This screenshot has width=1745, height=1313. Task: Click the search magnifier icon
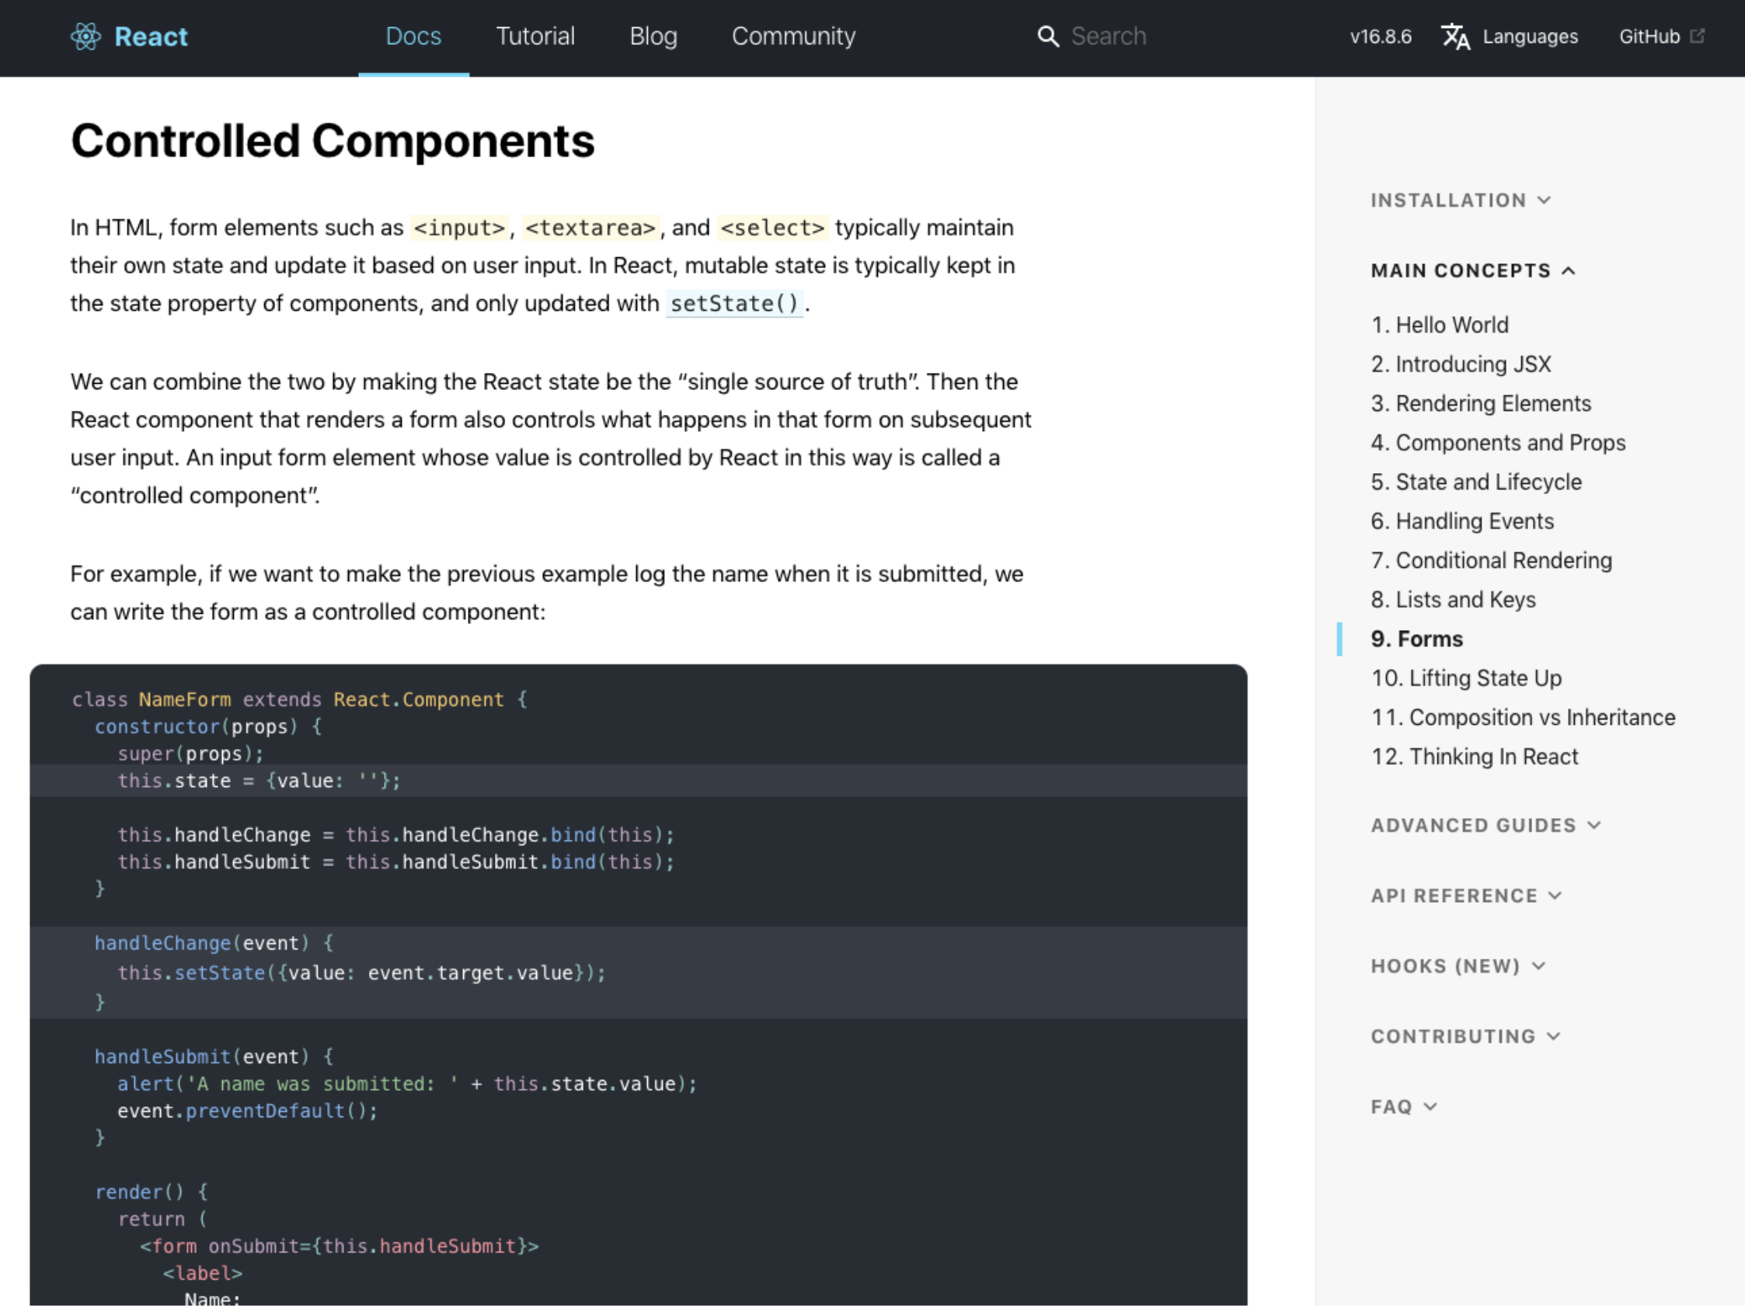coord(1047,37)
